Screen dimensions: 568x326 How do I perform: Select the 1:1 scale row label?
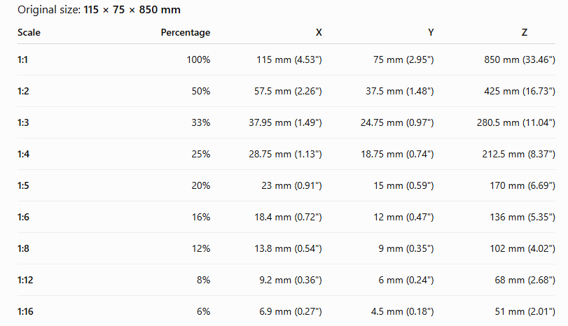pyautogui.click(x=22, y=59)
